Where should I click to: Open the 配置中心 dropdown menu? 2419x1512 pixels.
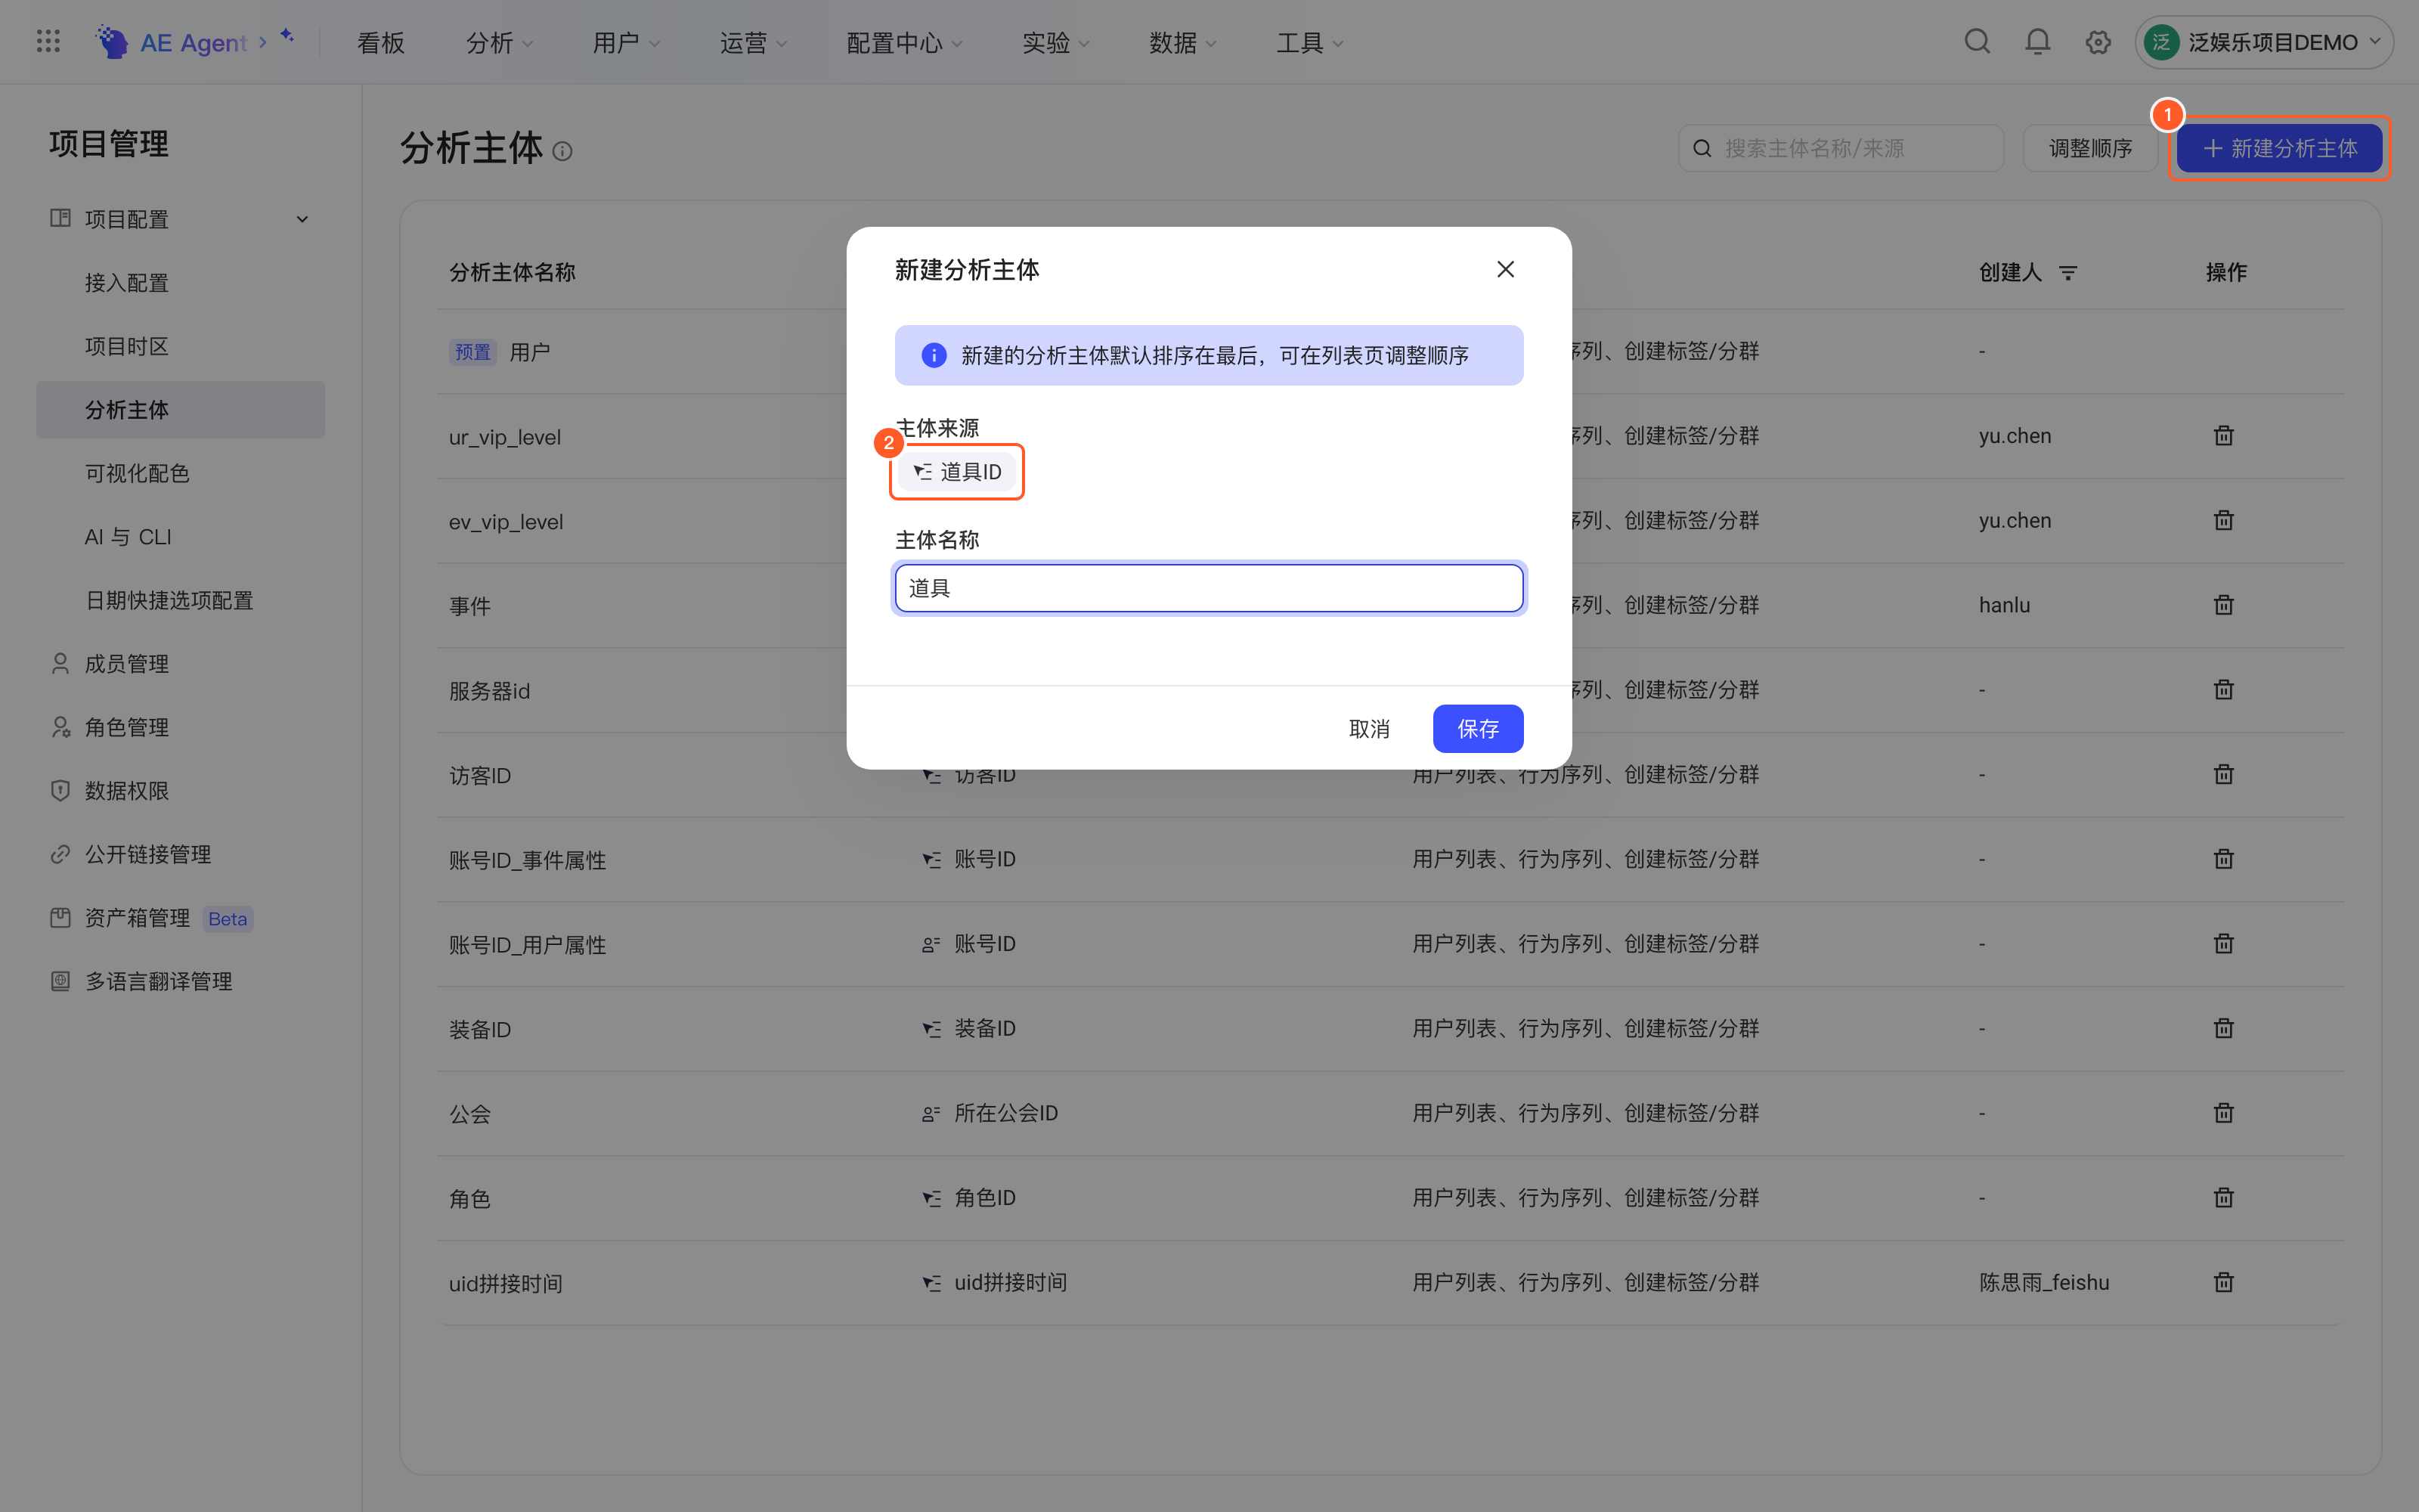pos(903,43)
